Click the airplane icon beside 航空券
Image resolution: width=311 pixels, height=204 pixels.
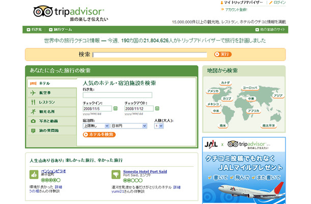pos(33,93)
